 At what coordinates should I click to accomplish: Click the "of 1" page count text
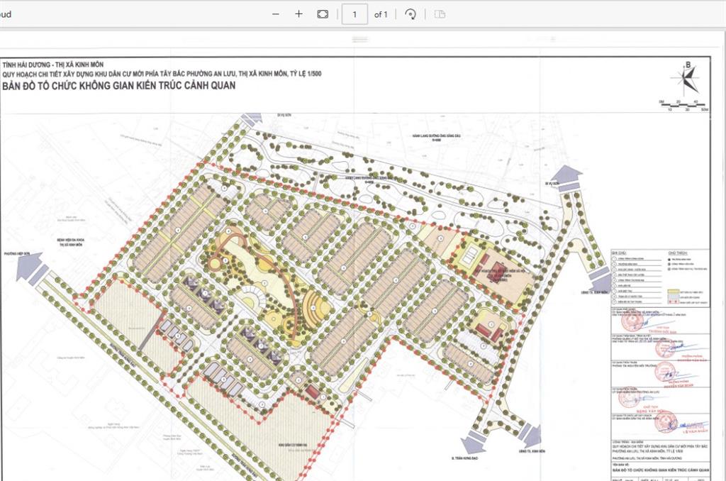point(381,14)
